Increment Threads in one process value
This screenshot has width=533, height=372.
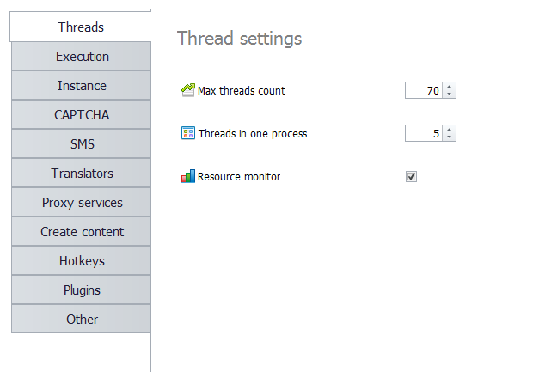(x=450, y=130)
